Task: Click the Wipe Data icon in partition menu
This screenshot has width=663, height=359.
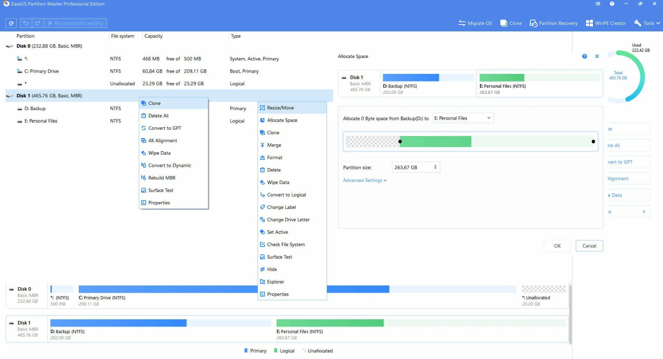Action: pyautogui.click(x=262, y=182)
